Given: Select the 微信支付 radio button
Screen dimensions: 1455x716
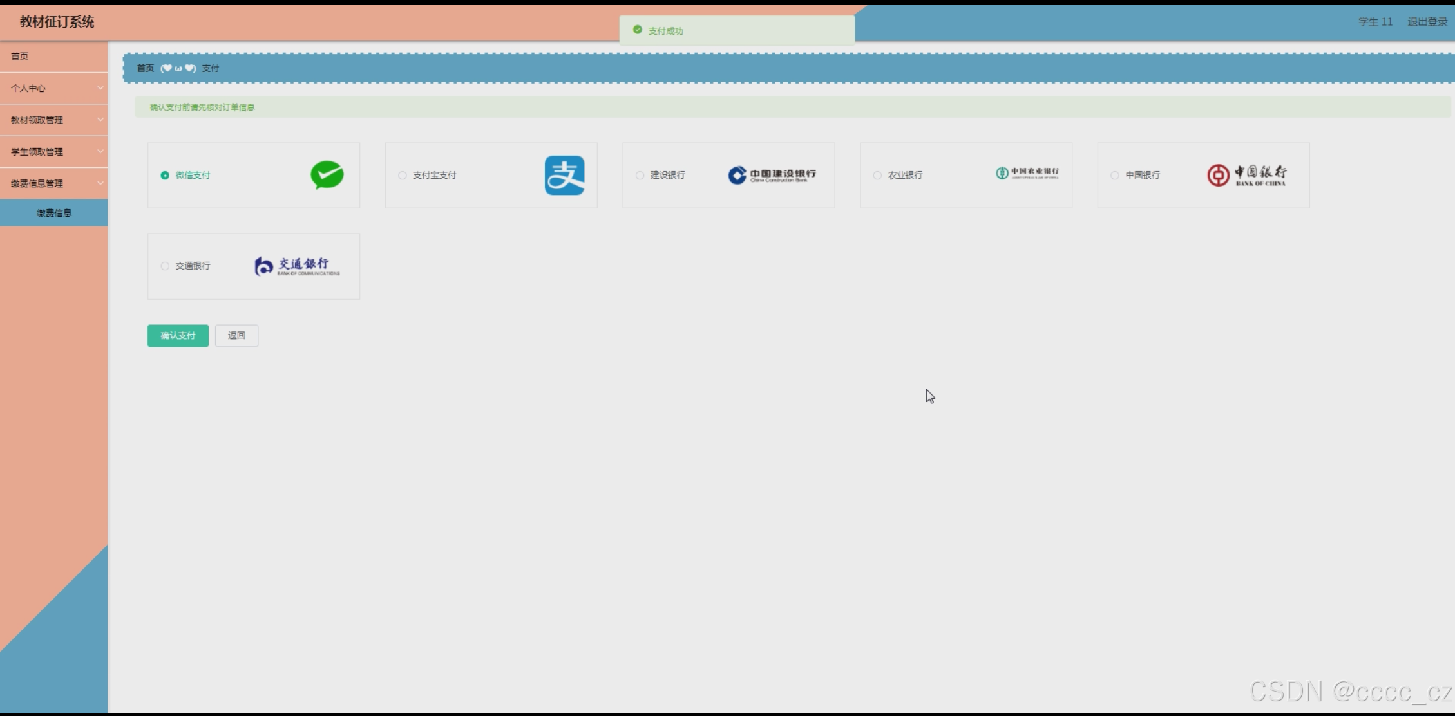Looking at the screenshot, I should [x=165, y=176].
